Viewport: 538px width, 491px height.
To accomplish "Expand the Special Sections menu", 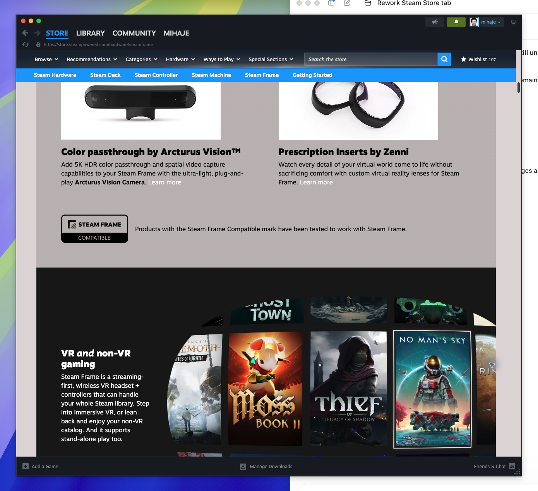I will point(271,59).
